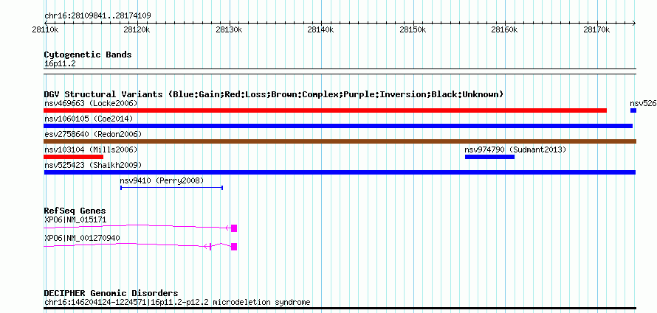Open the nsv9410 (Perry2008) label
Viewport: 657px width, 313px height.
coord(162,180)
